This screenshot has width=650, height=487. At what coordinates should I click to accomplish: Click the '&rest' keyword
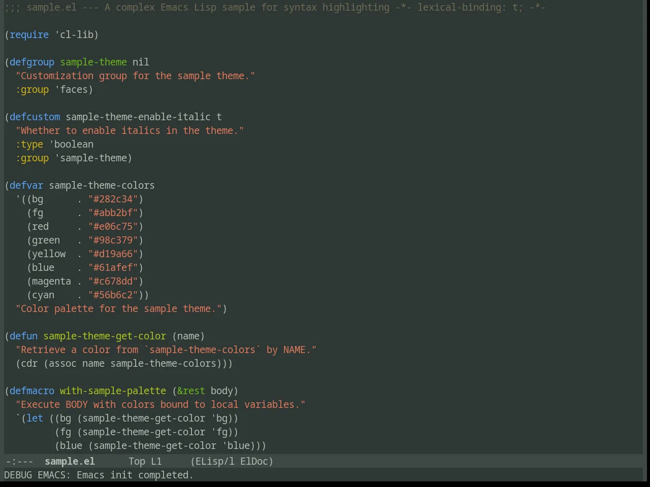coord(191,391)
